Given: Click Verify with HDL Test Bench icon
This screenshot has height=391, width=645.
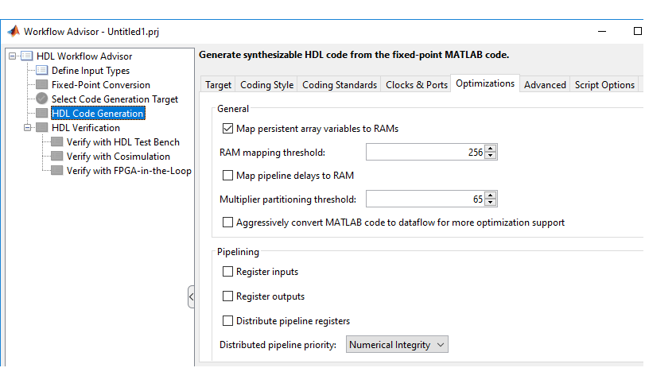Looking at the screenshot, I should (57, 142).
